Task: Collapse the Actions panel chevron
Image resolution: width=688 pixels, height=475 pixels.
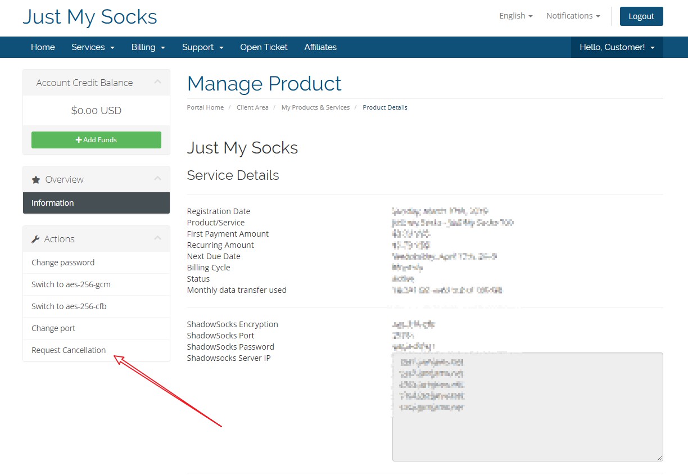Action: coord(158,238)
